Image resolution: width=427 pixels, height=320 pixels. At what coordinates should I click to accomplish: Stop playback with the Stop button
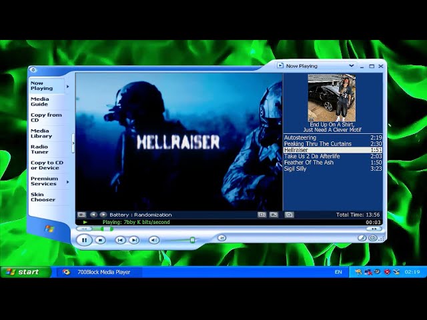pos(100,240)
